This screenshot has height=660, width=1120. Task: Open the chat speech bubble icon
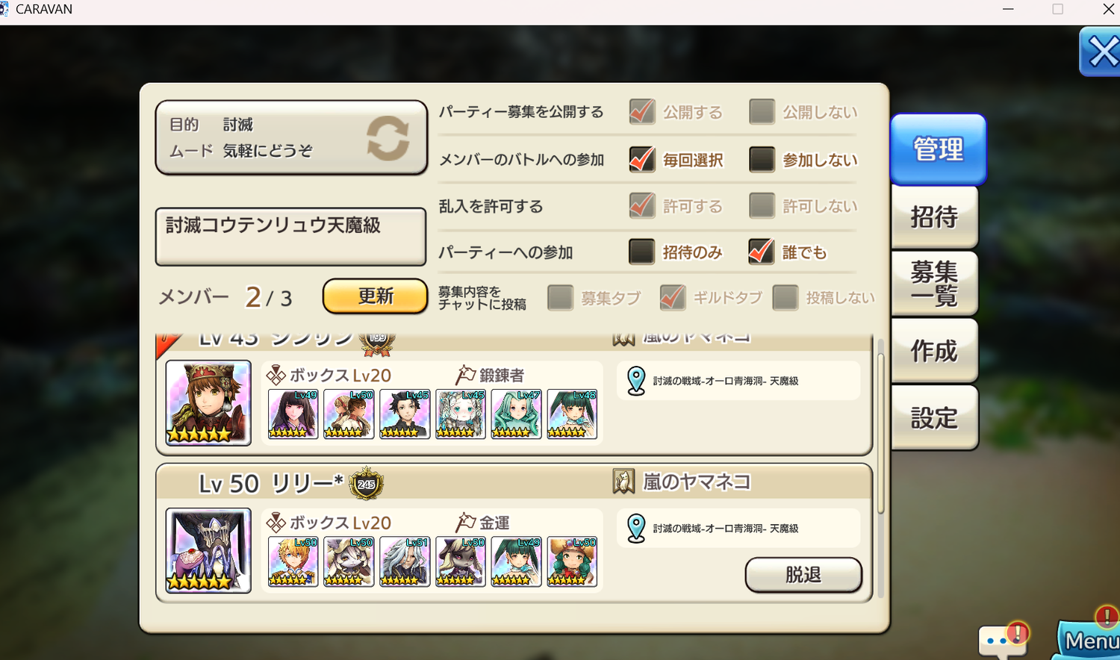pos(1003,639)
